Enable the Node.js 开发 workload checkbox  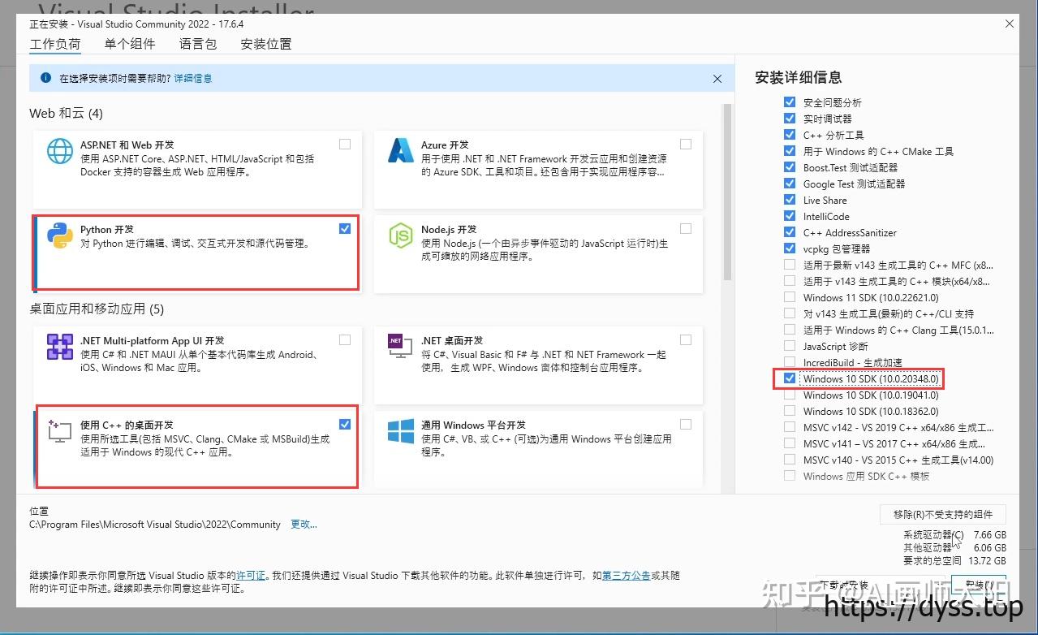click(686, 229)
